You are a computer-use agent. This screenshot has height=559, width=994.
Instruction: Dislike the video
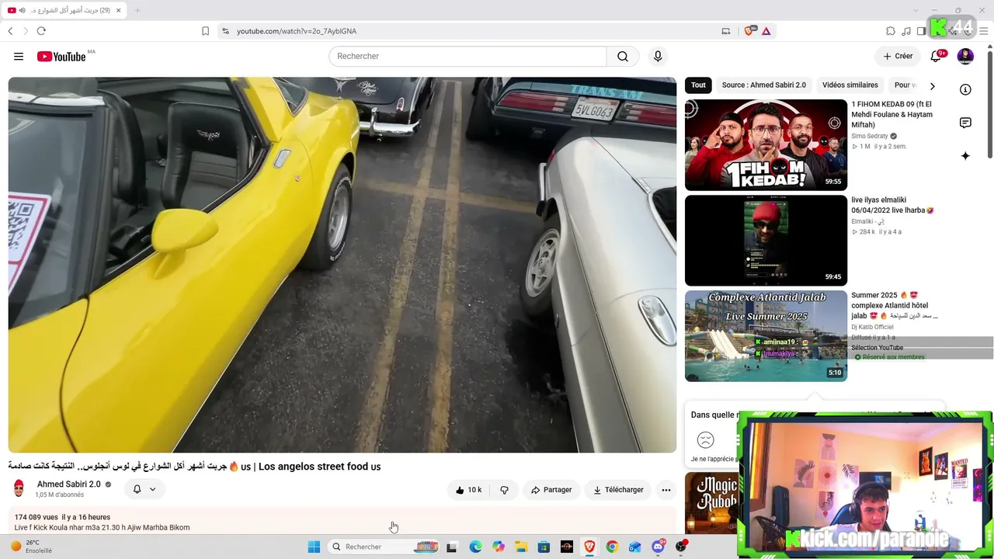(504, 490)
